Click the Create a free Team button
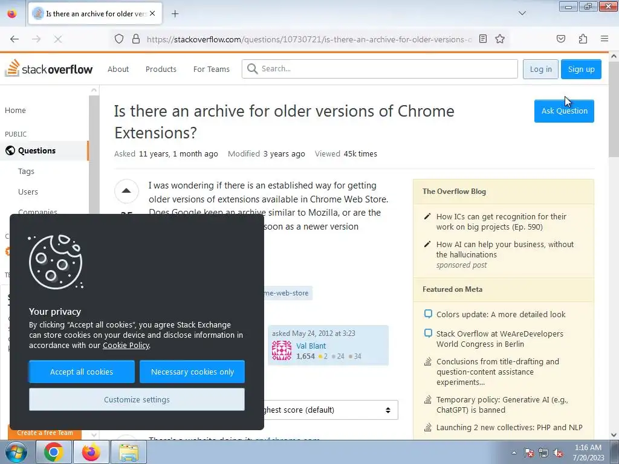This screenshot has width=619, height=464. coord(45,433)
